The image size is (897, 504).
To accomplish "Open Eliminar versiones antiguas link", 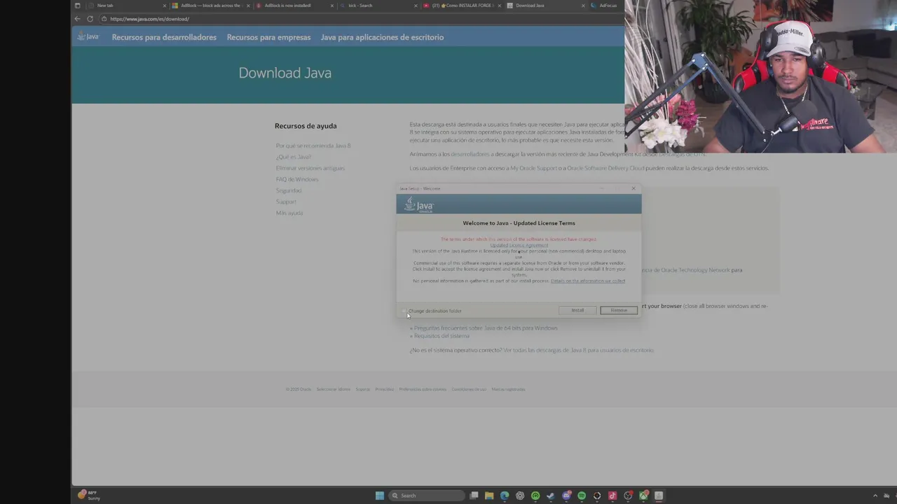I will [x=310, y=168].
